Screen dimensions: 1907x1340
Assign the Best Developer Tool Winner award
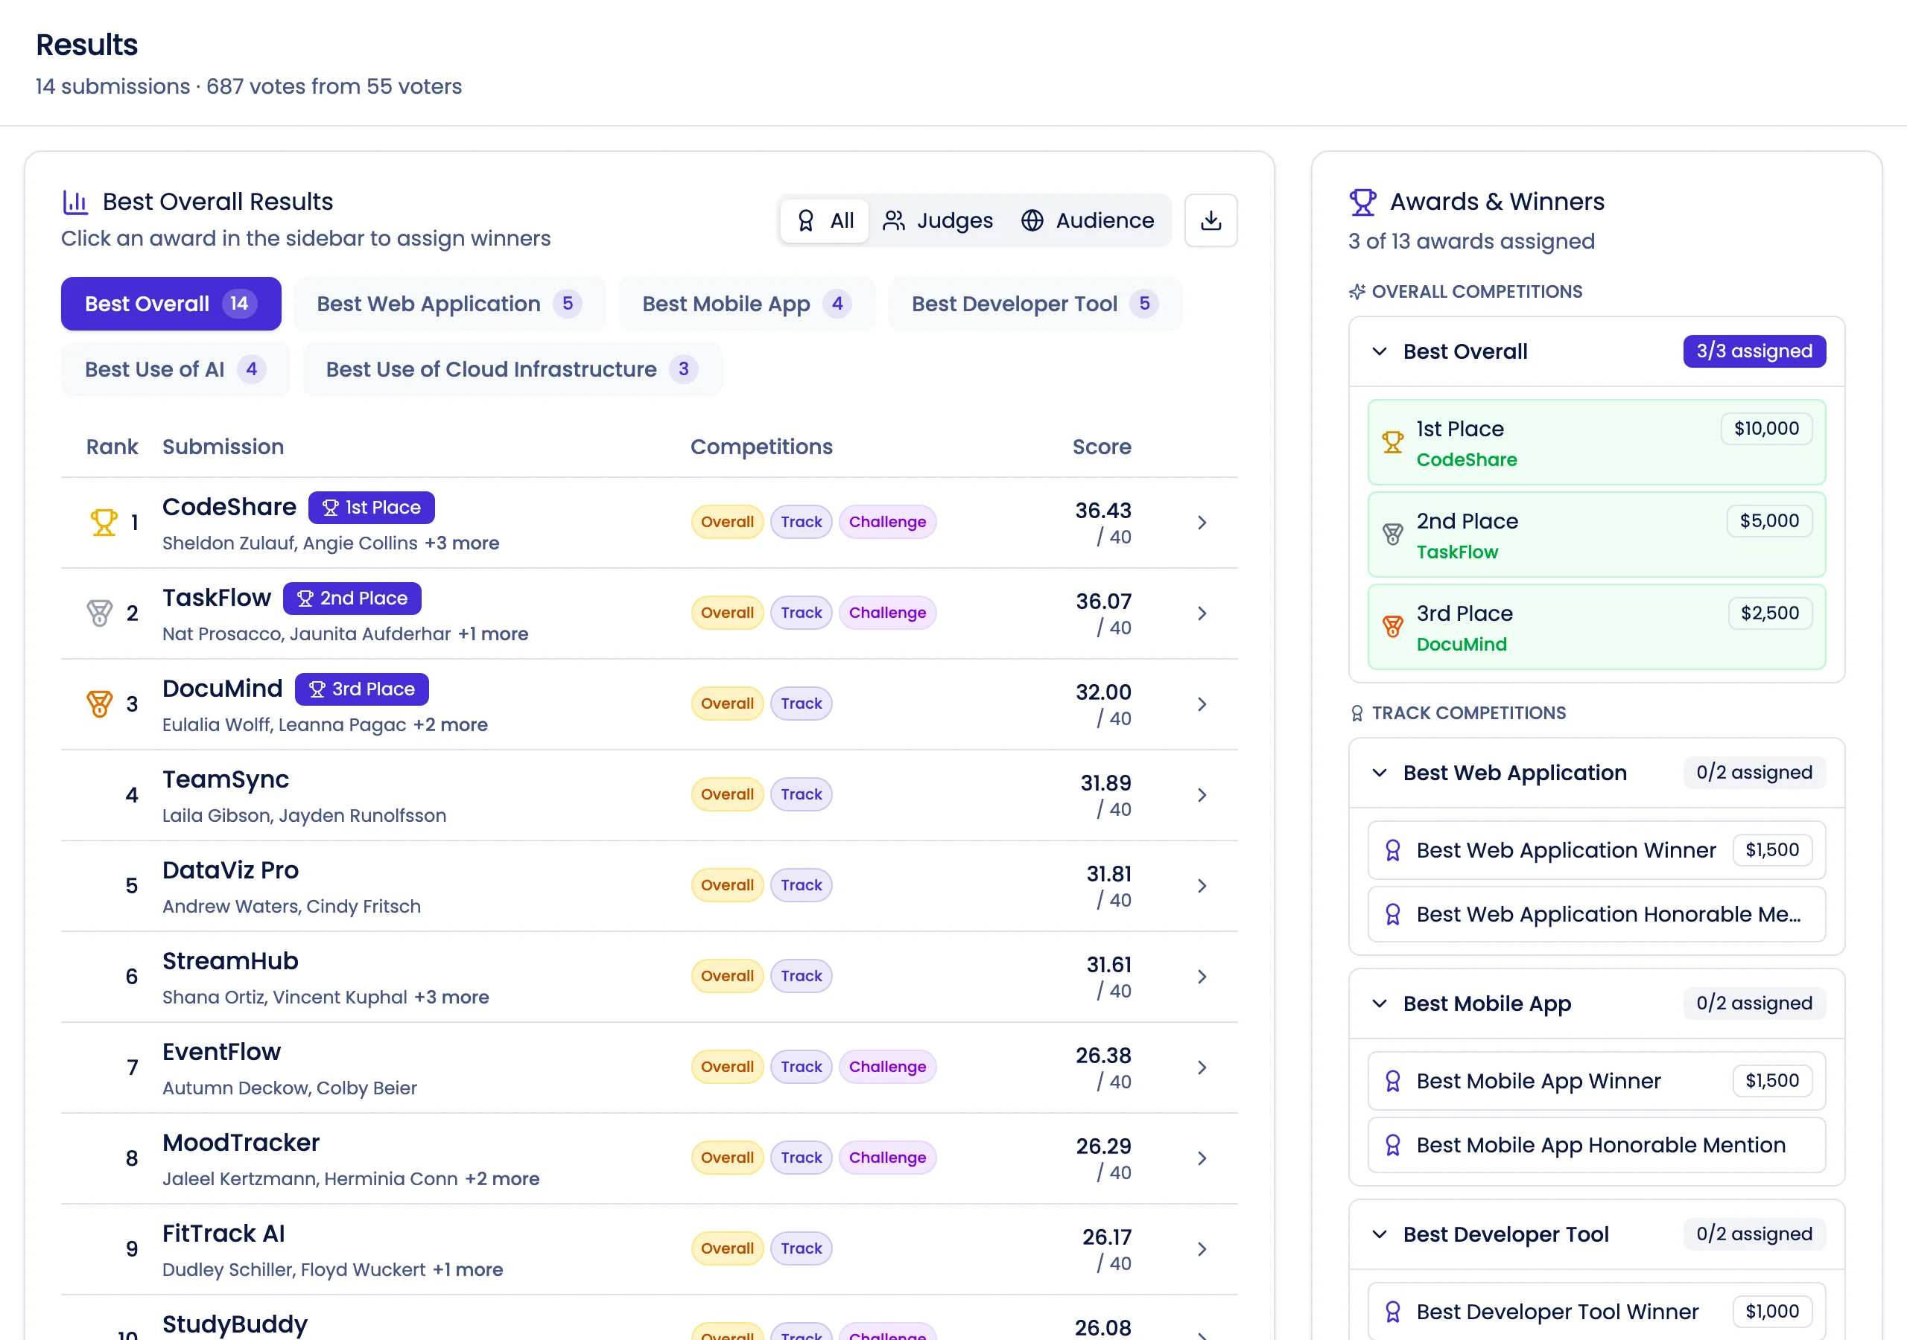pos(1594,1311)
